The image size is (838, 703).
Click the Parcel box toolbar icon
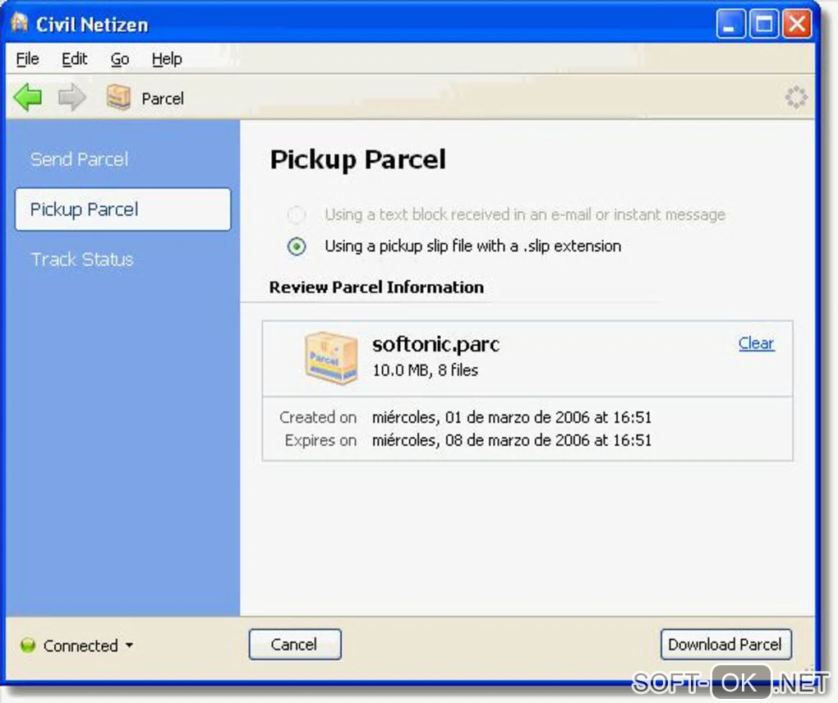(118, 97)
